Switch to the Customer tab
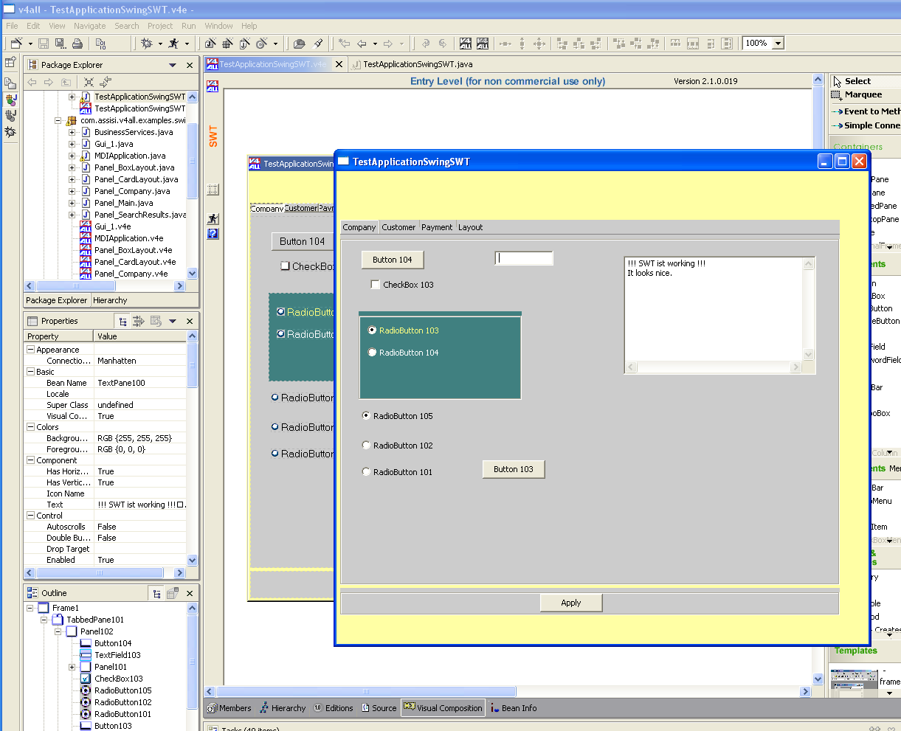 398,227
